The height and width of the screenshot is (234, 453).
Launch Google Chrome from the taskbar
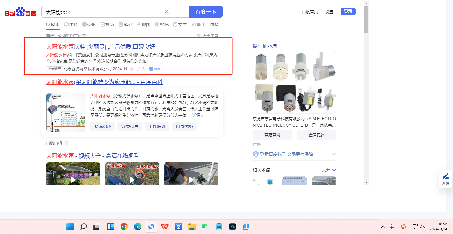point(124,227)
